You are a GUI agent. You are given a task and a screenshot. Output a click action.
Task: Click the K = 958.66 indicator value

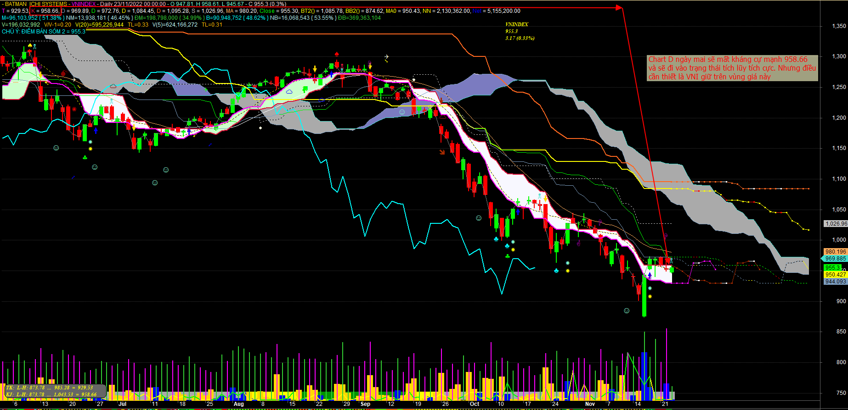45,11
